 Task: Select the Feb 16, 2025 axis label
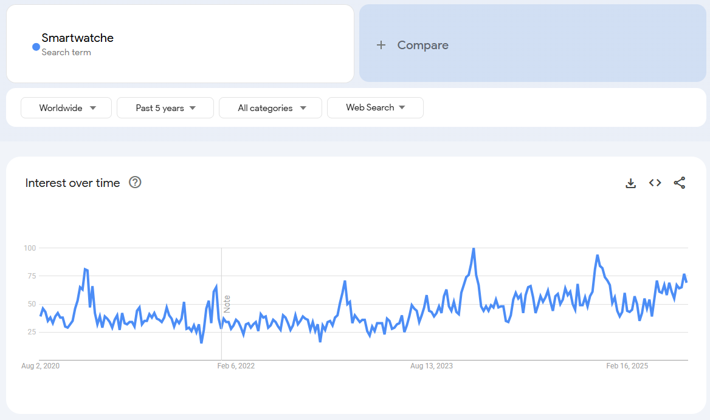click(627, 366)
